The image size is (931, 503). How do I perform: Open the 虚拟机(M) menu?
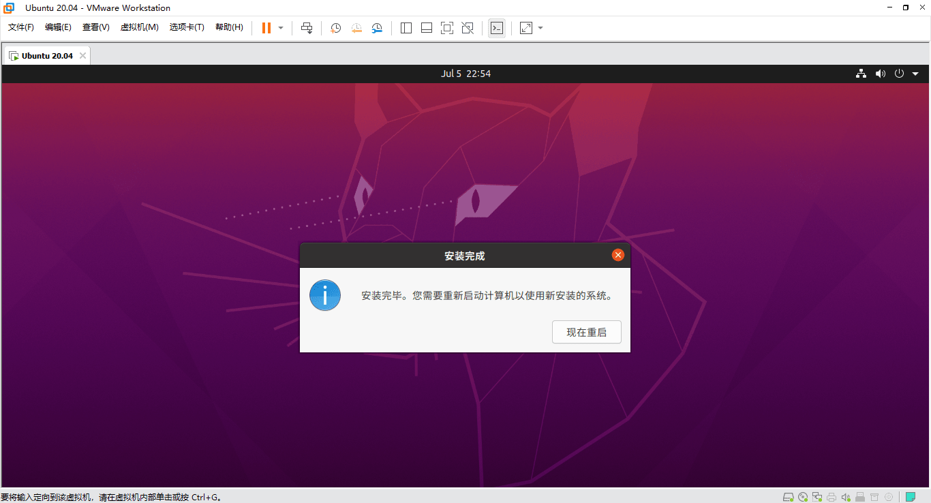pos(139,27)
